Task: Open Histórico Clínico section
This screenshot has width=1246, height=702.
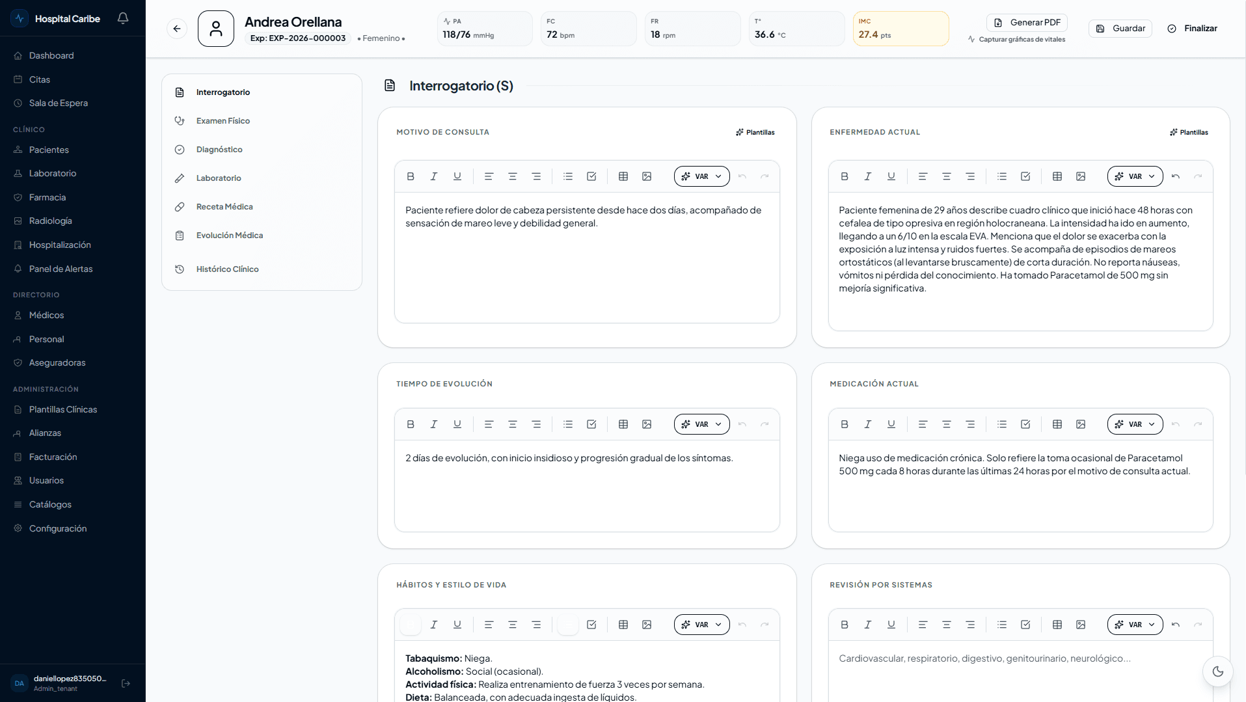Action: click(262, 269)
